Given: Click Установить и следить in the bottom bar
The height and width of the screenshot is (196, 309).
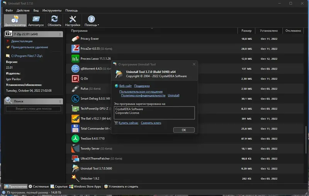Looking at the screenshot, I should click(121, 187).
